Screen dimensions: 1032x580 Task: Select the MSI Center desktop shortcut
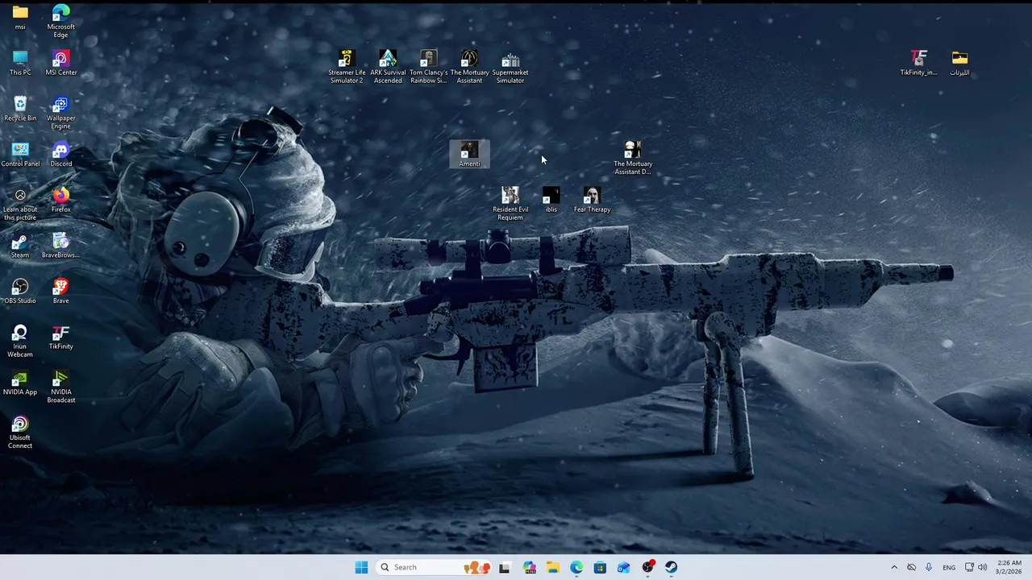[x=60, y=63]
